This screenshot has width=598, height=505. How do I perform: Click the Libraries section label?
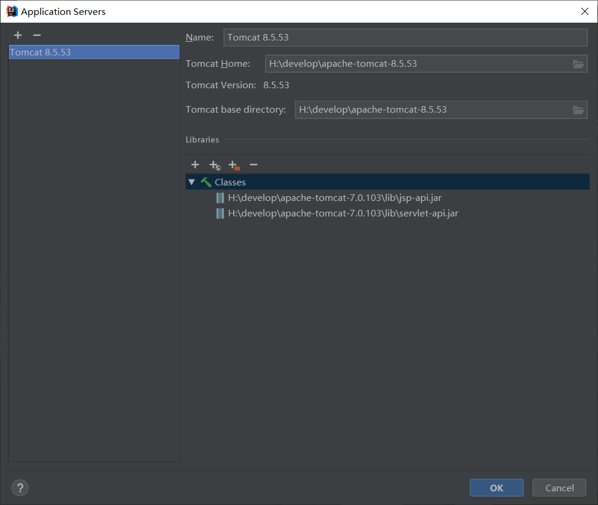point(202,140)
